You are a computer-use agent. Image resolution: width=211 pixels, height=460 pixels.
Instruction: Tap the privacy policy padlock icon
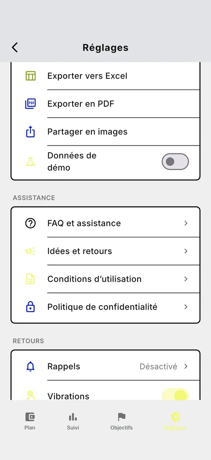pos(30,307)
